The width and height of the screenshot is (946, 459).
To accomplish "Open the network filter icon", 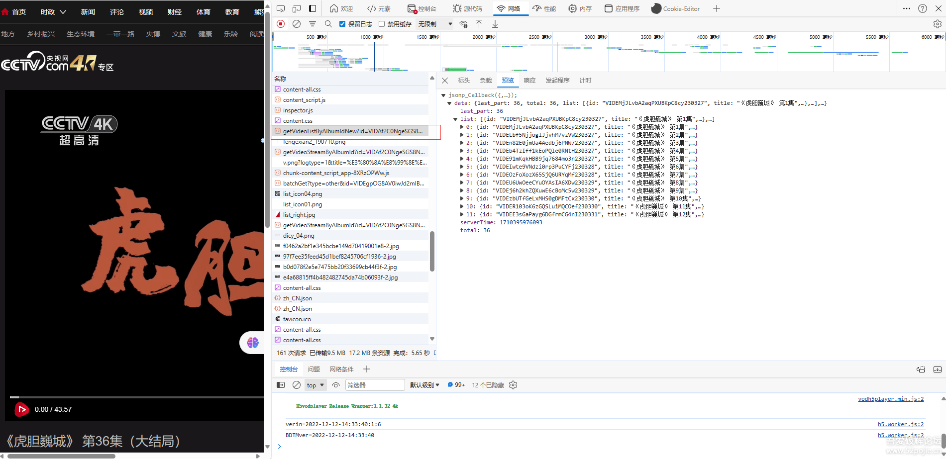I will coord(313,24).
